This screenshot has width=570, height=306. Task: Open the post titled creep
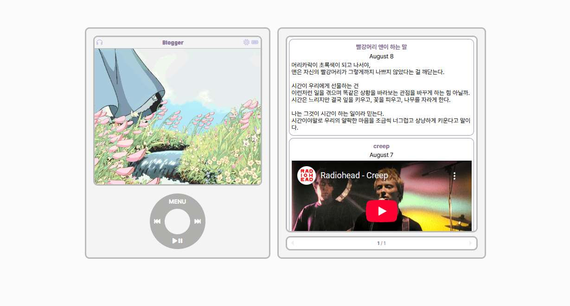tap(381, 146)
